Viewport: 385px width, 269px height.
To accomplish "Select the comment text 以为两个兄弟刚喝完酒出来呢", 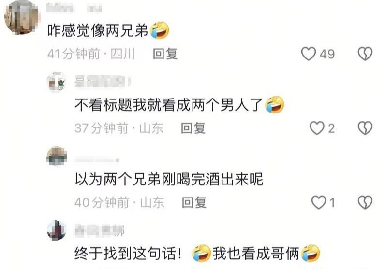I will point(169,179).
